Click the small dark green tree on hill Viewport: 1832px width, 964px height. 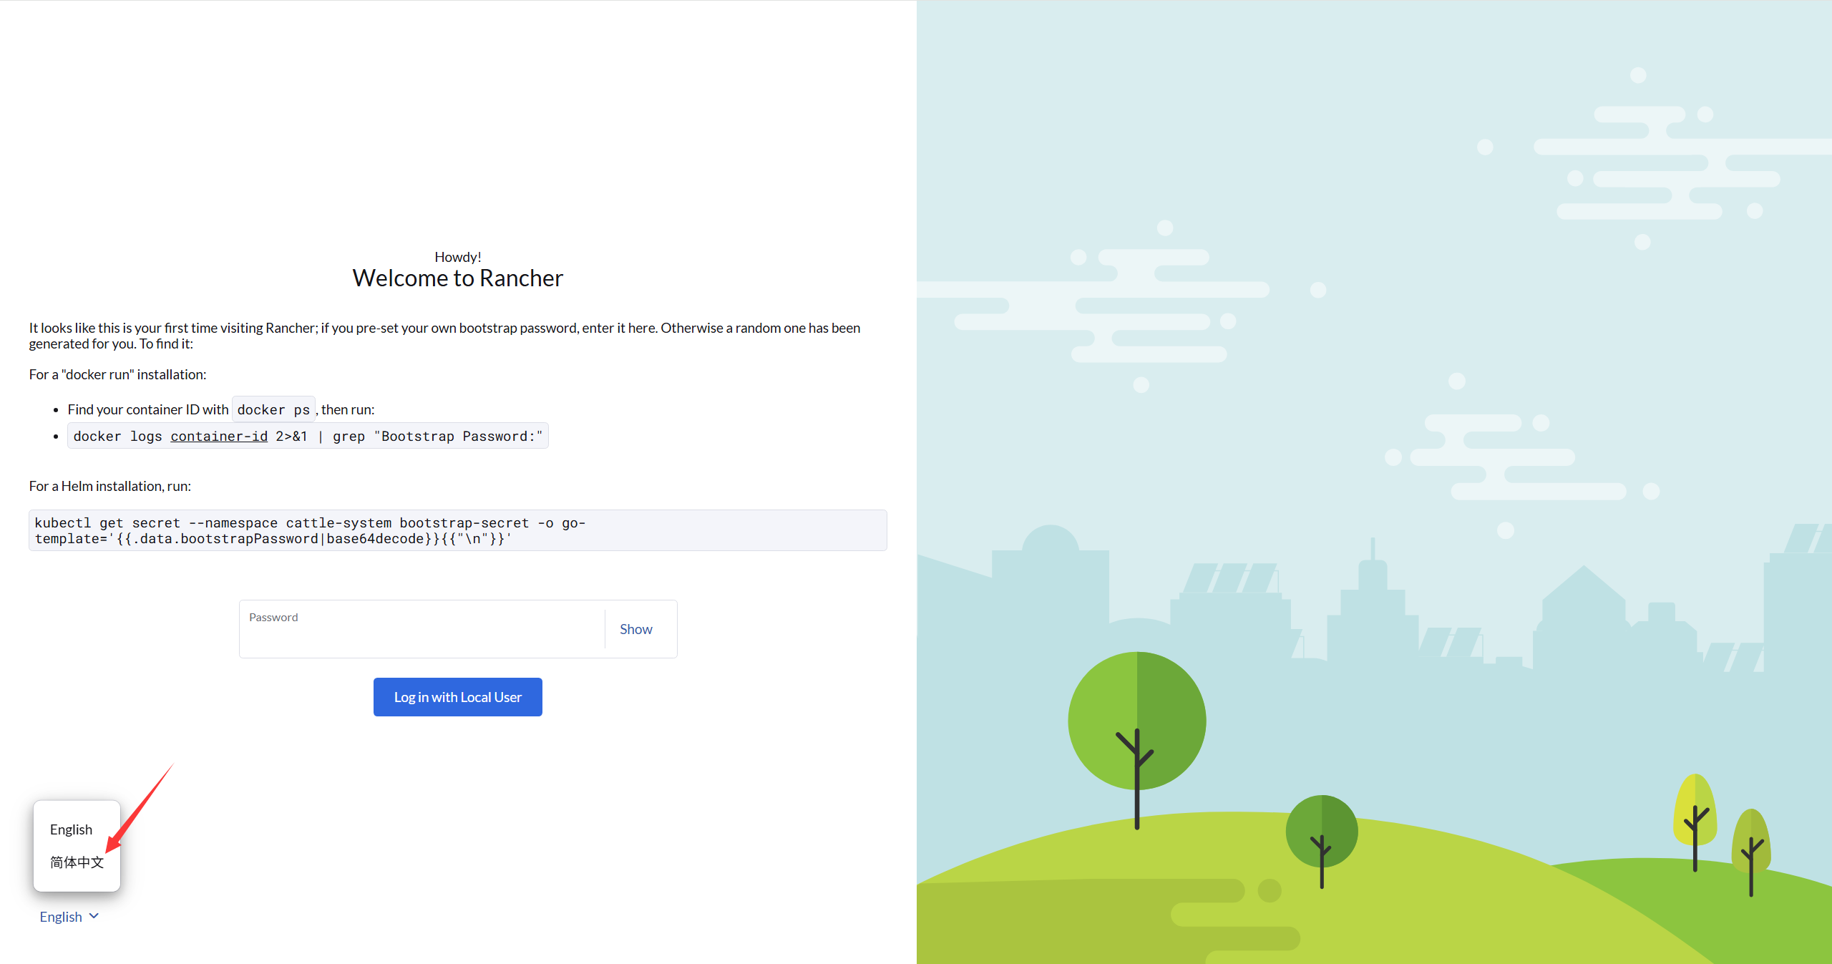click(1321, 832)
